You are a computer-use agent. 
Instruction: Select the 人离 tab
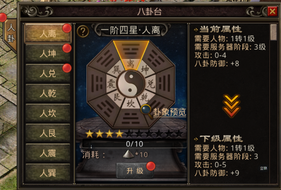pos(48,33)
